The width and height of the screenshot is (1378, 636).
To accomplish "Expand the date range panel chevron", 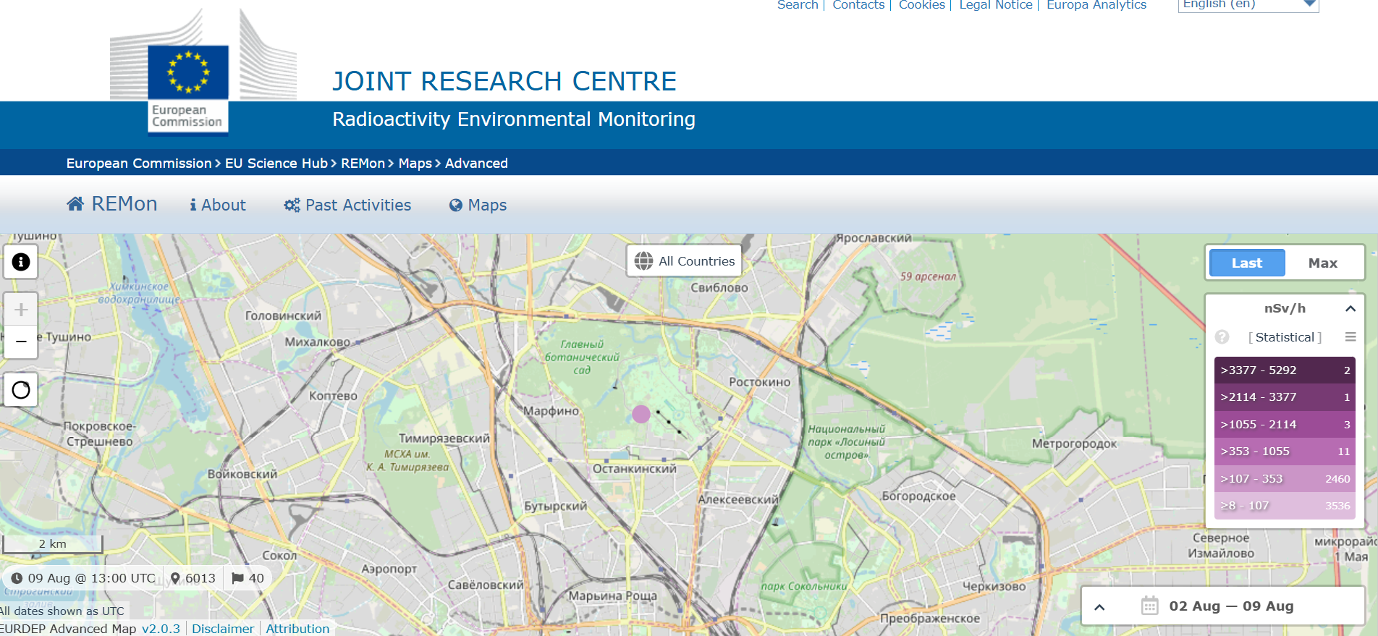I will click(1099, 607).
